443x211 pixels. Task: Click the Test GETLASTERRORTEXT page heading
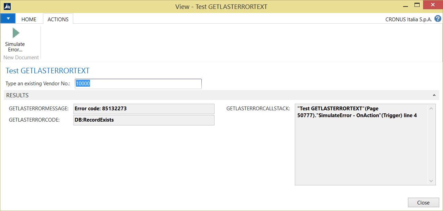pyautogui.click(x=48, y=71)
